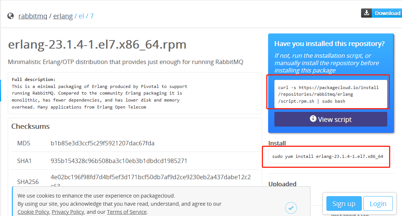Select the el distribution in the breadcrumb

(x=81, y=16)
